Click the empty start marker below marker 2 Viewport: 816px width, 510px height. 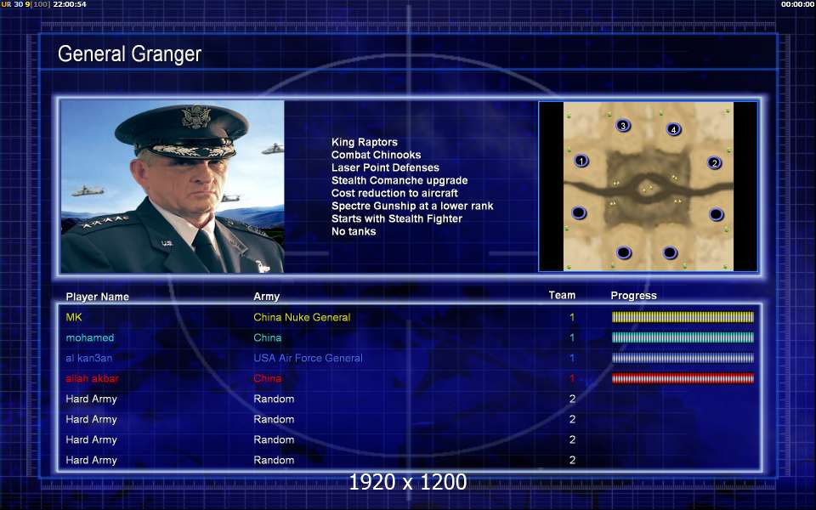[716, 214]
